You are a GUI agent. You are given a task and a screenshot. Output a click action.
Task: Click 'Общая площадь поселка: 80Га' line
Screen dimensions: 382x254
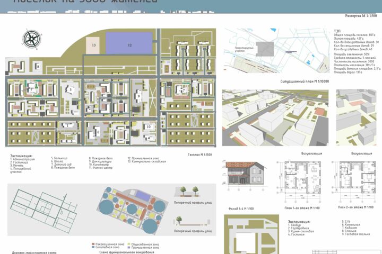click(354, 35)
